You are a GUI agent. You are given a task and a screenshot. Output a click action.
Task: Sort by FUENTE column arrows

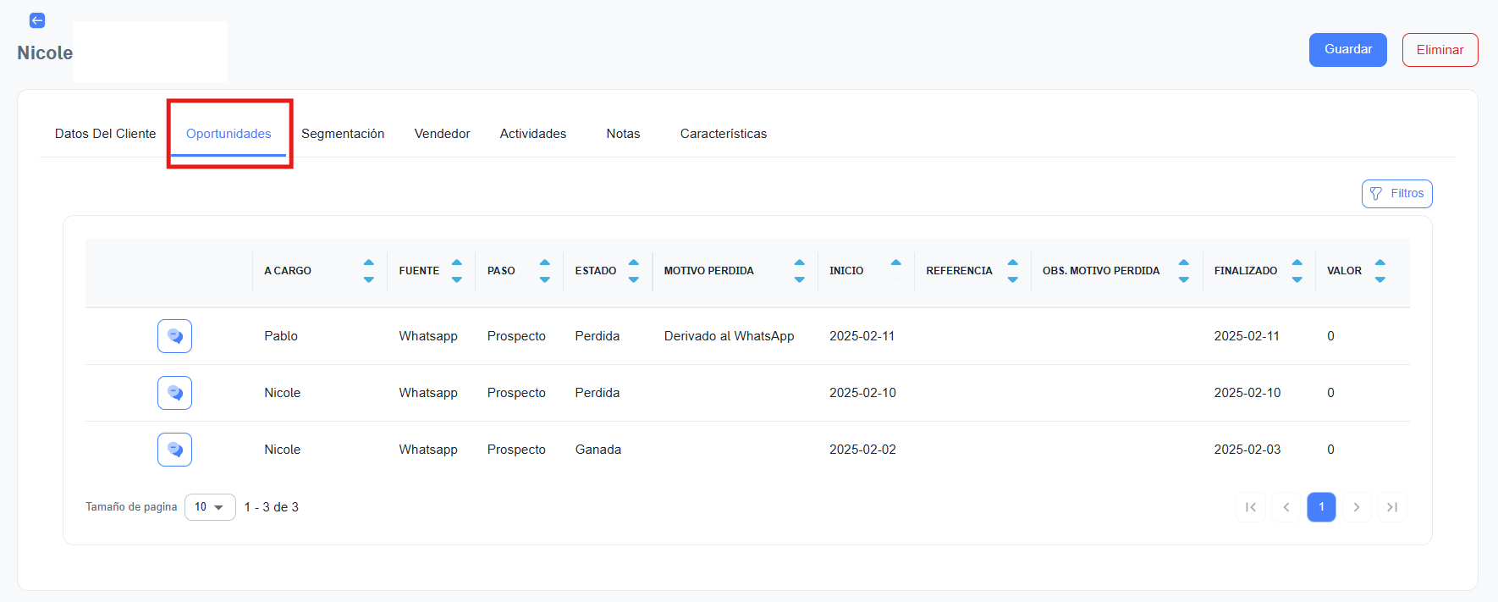456,271
